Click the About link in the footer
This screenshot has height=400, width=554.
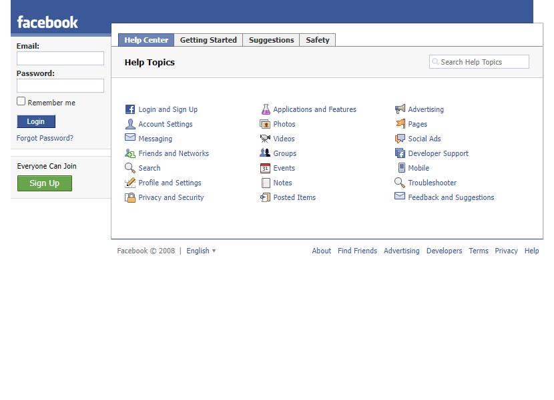[322, 251]
